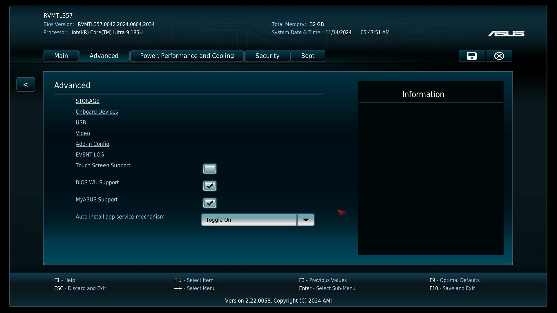This screenshot has height=313, width=557.
Task: Enable Touch Screen Support checkbox
Action: tap(209, 169)
